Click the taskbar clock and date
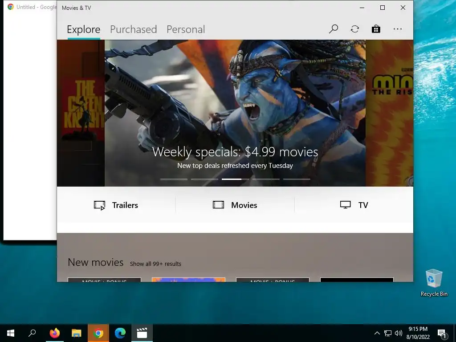This screenshot has width=456, height=342. pyautogui.click(x=418, y=333)
